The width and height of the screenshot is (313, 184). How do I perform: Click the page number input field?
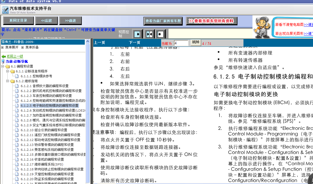[181, 43]
